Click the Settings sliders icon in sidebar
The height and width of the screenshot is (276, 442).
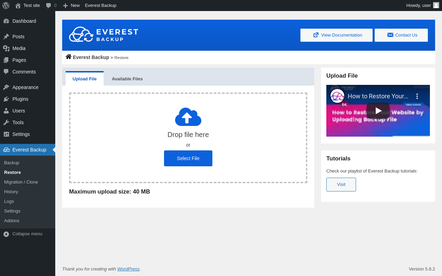click(x=6, y=134)
